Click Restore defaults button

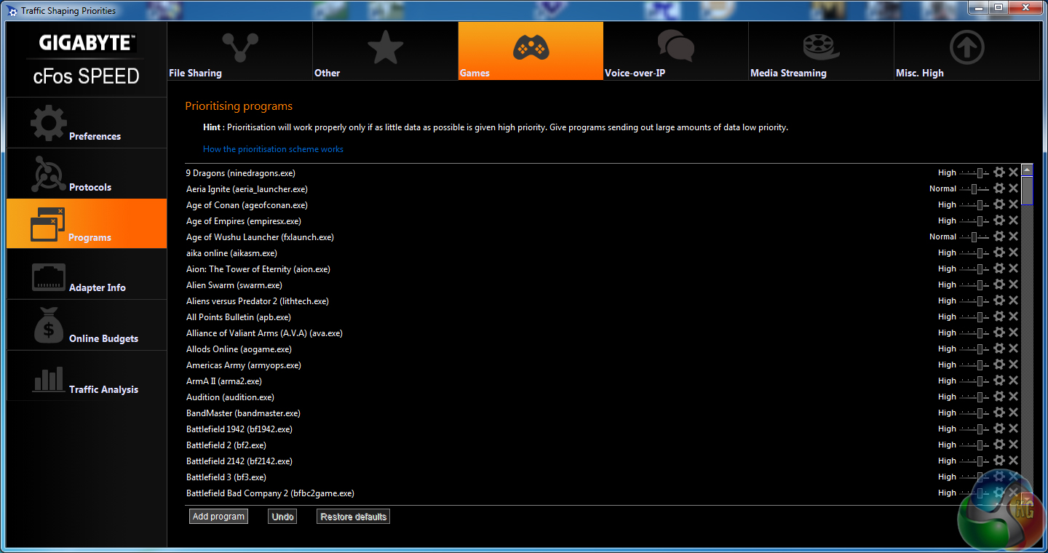tap(354, 517)
